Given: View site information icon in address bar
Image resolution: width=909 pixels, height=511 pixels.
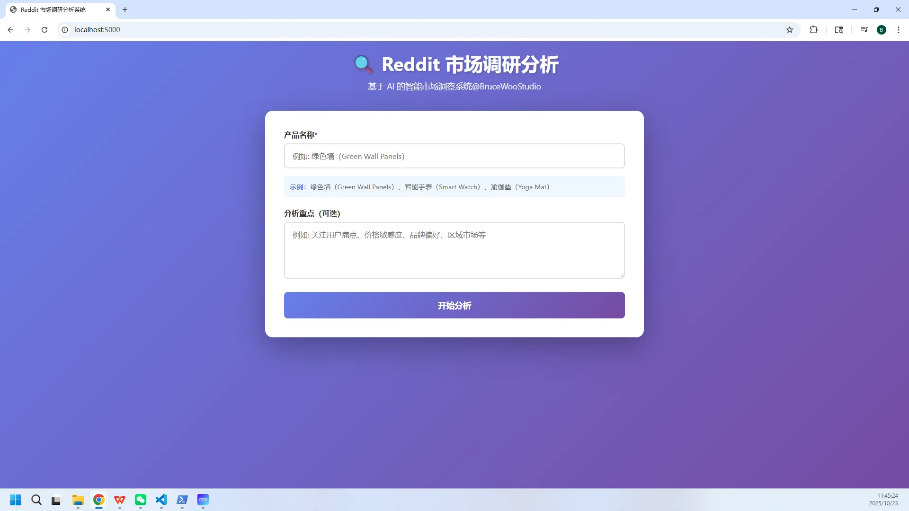Looking at the screenshot, I should [64, 29].
